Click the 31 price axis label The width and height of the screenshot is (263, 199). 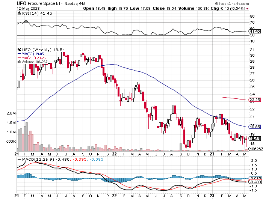(252, 50)
